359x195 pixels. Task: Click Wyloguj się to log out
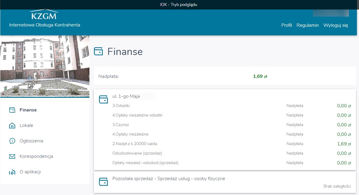336,25
